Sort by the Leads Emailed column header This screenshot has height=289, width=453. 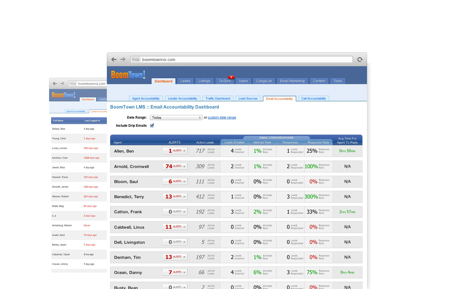click(x=234, y=143)
